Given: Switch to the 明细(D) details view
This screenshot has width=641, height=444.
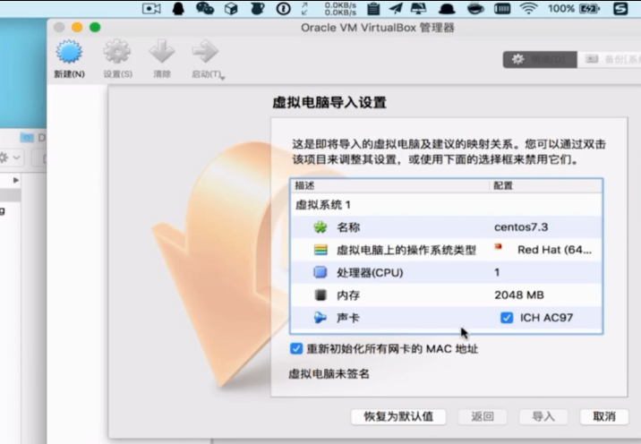Looking at the screenshot, I should (x=540, y=59).
